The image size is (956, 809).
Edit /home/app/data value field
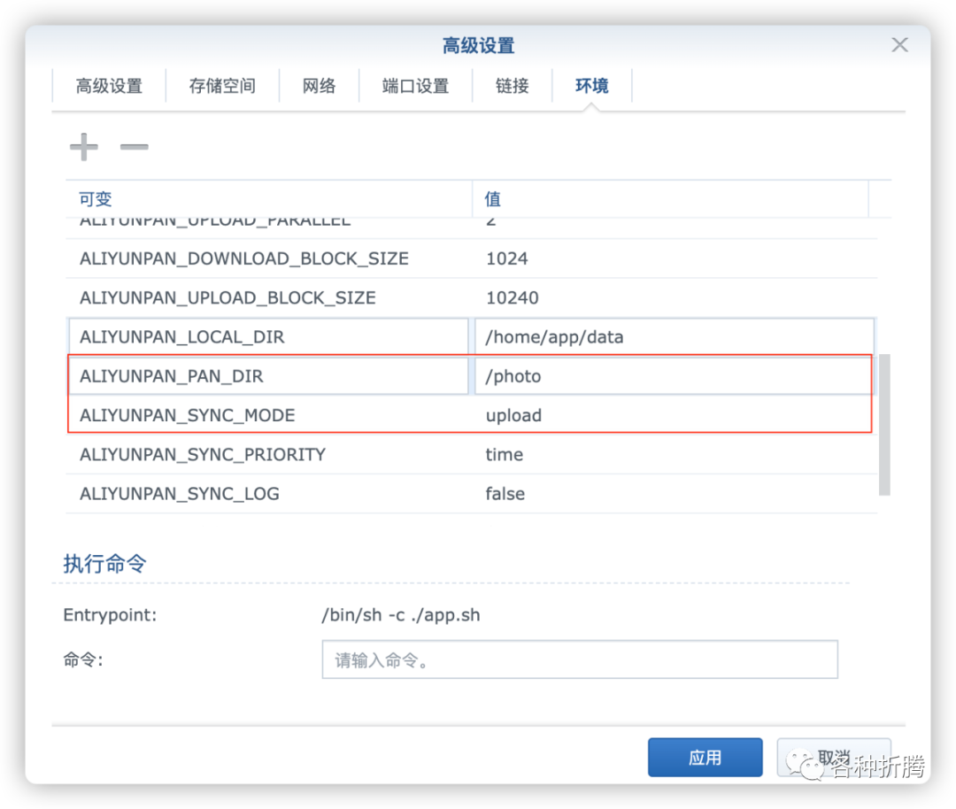[675, 336]
